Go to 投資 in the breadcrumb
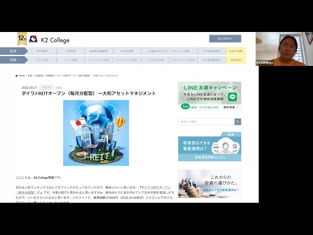313x235 pixels. point(30,76)
